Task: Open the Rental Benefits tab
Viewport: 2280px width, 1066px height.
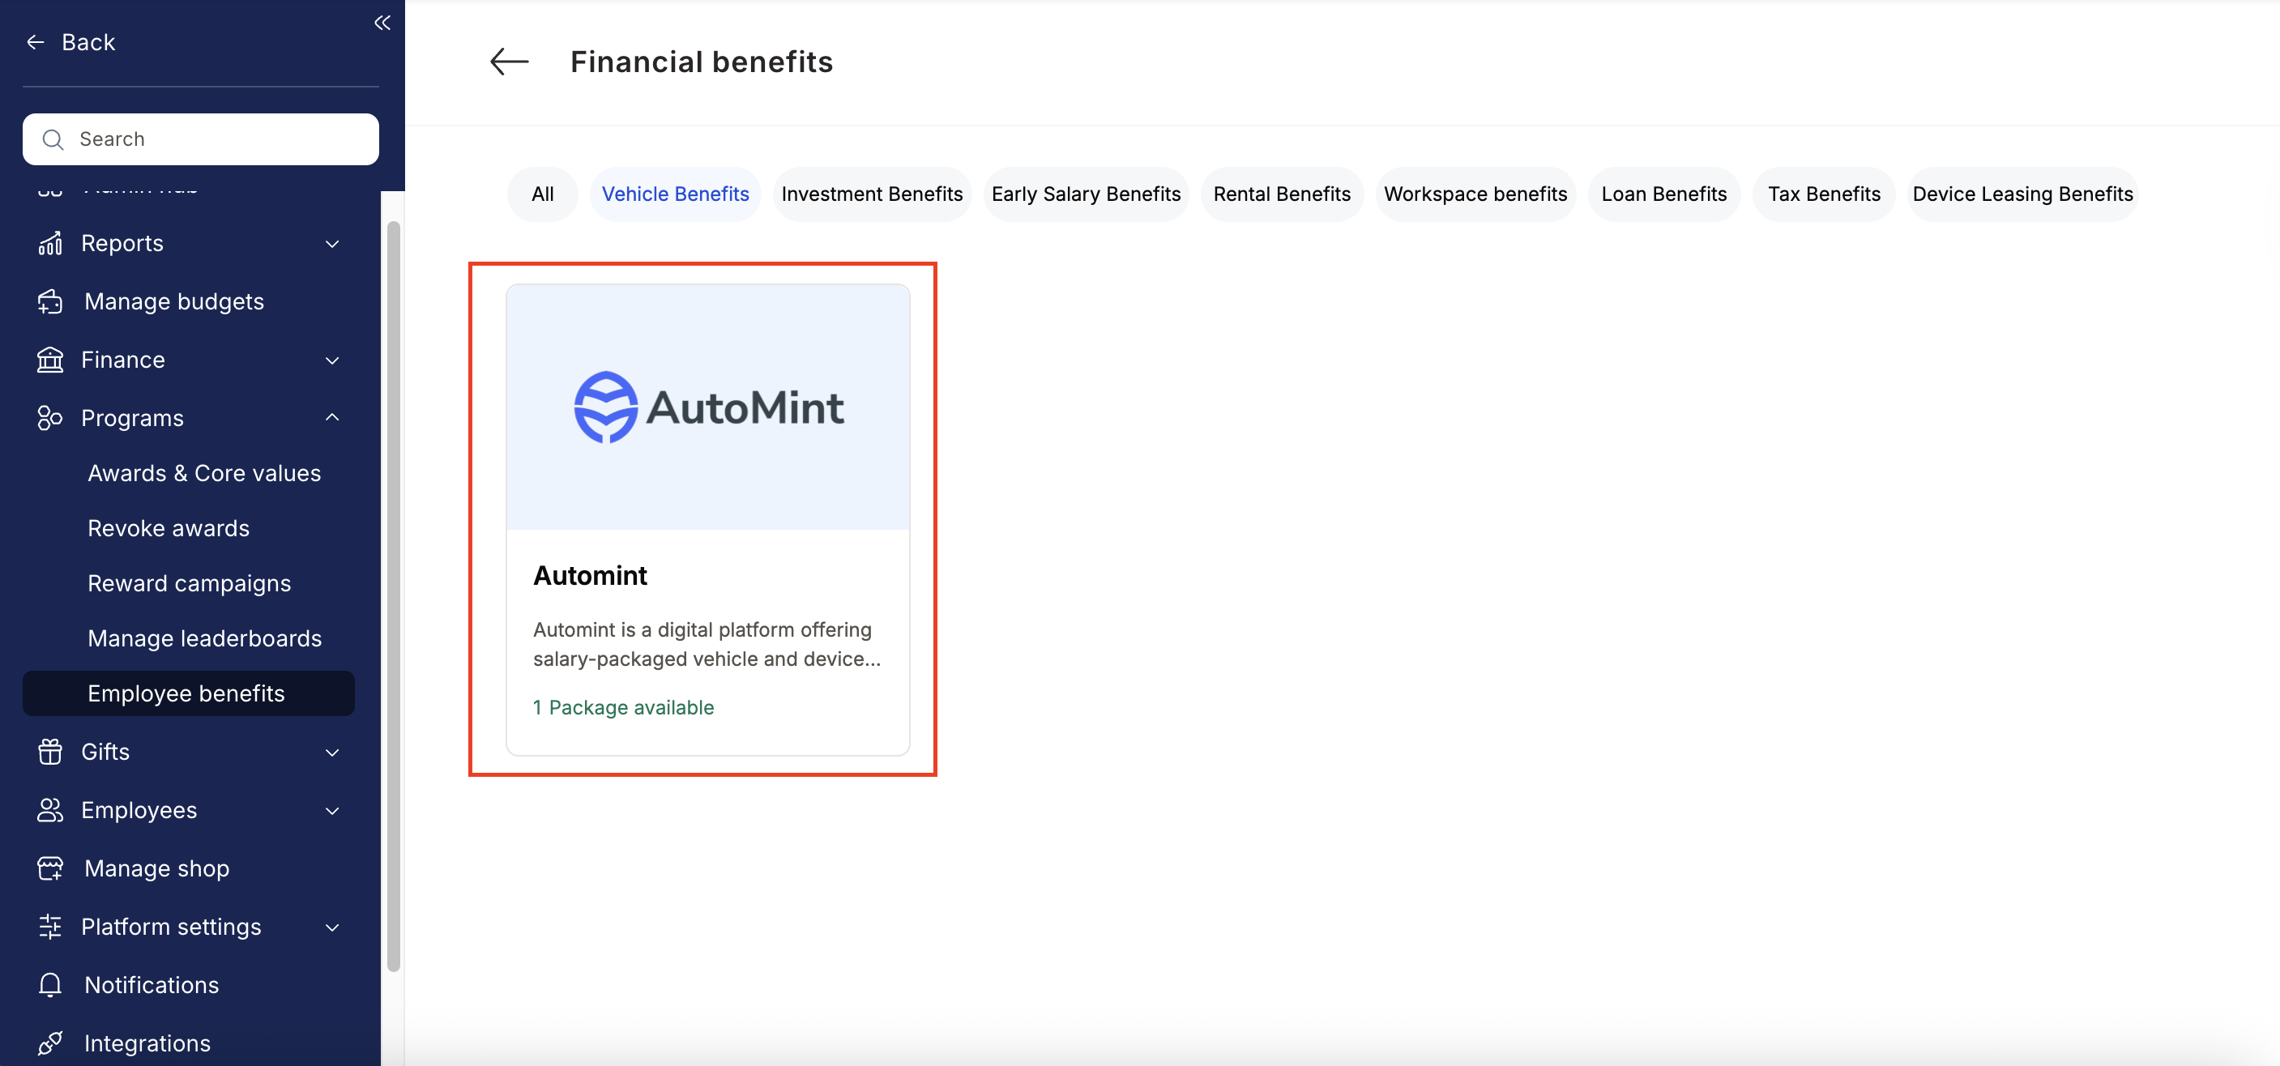Action: tap(1282, 194)
